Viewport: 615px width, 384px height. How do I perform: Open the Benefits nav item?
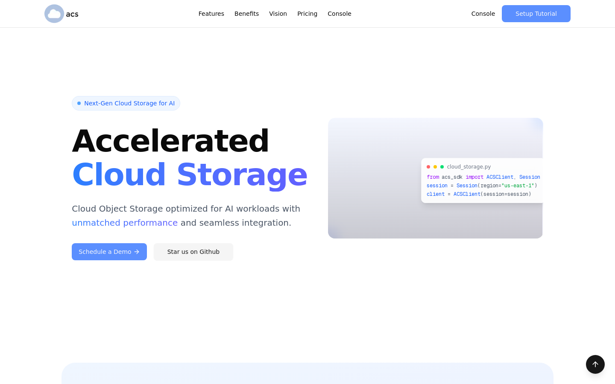(x=247, y=14)
